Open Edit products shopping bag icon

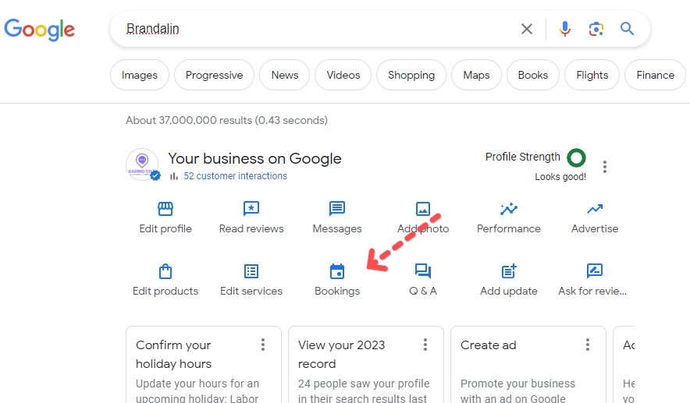pyautogui.click(x=165, y=271)
